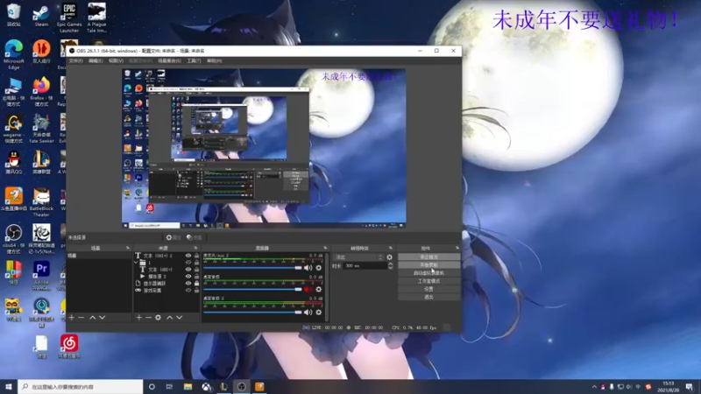The width and height of the screenshot is (701, 394).
Task: Unmute the red Desktop Audio speaker icon
Action: (x=308, y=290)
